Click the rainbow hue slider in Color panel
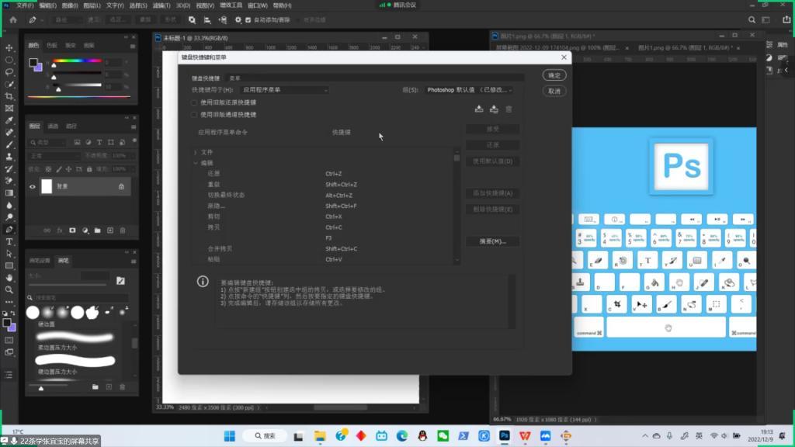 tap(78, 61)
